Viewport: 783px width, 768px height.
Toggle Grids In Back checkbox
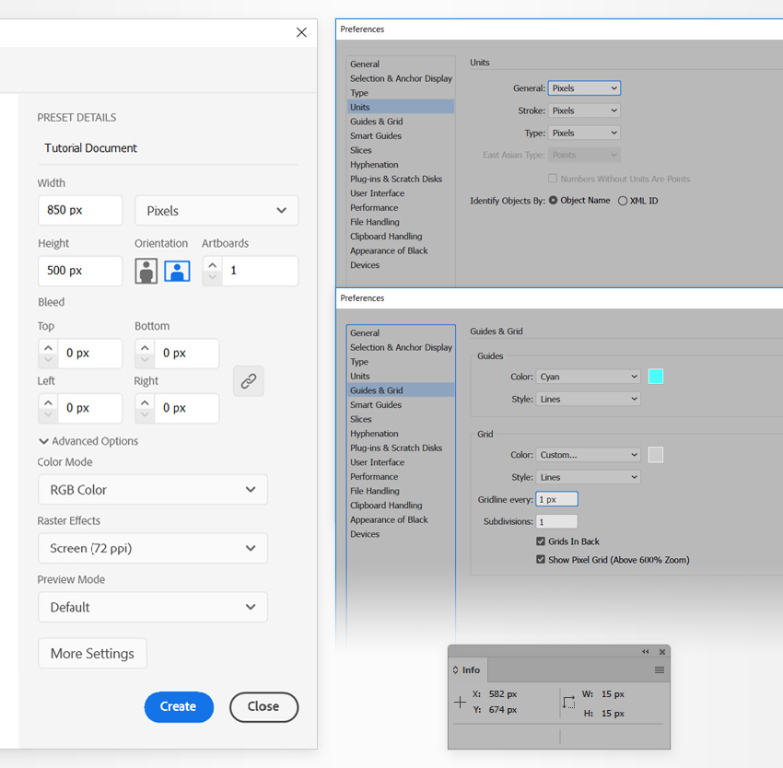(x=541, y=541)
